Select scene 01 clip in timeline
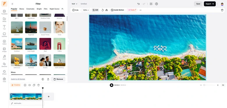Viewport: 227px width, 108px height. 26,96
